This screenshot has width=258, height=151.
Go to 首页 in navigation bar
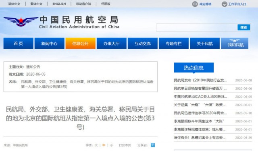[x=18, y=43]
